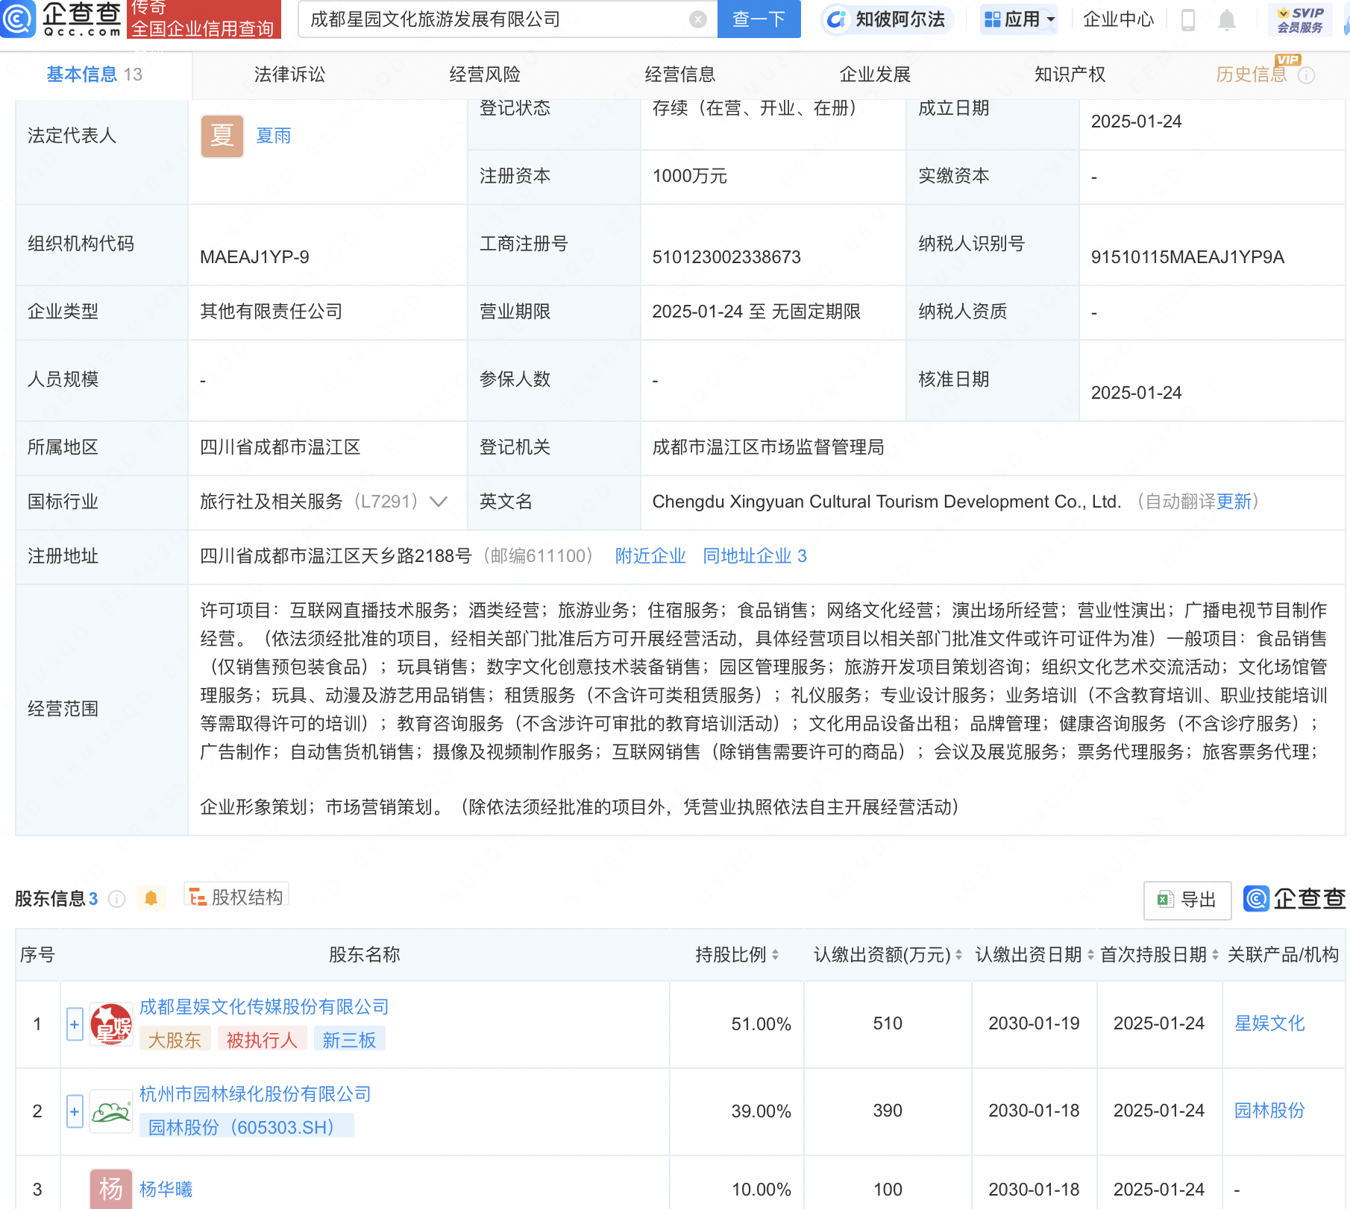Open 企业中心 link in header

1118,19
